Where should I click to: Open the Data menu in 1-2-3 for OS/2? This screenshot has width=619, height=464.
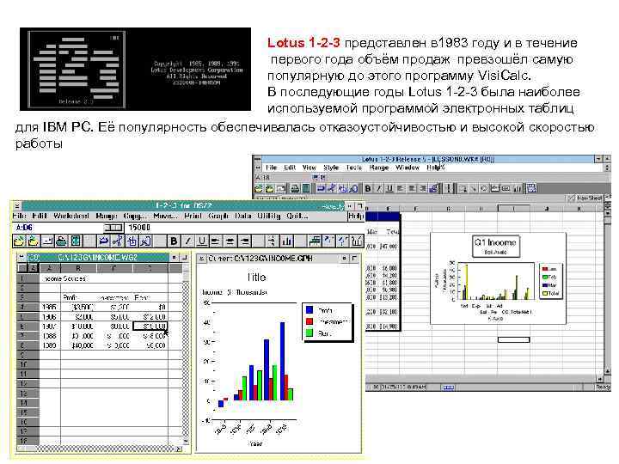click(x=242, y=216)
